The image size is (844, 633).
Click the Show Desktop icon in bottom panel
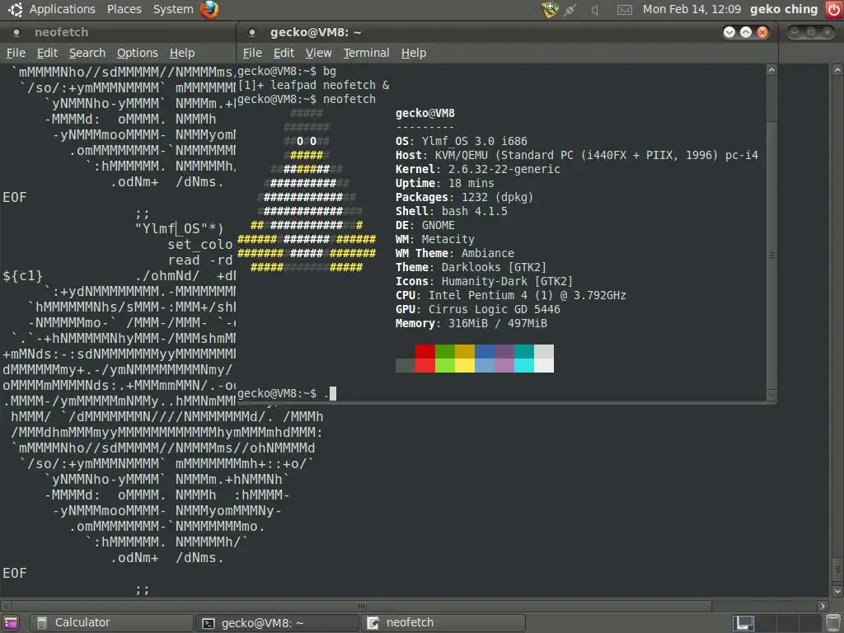point(10,623)
